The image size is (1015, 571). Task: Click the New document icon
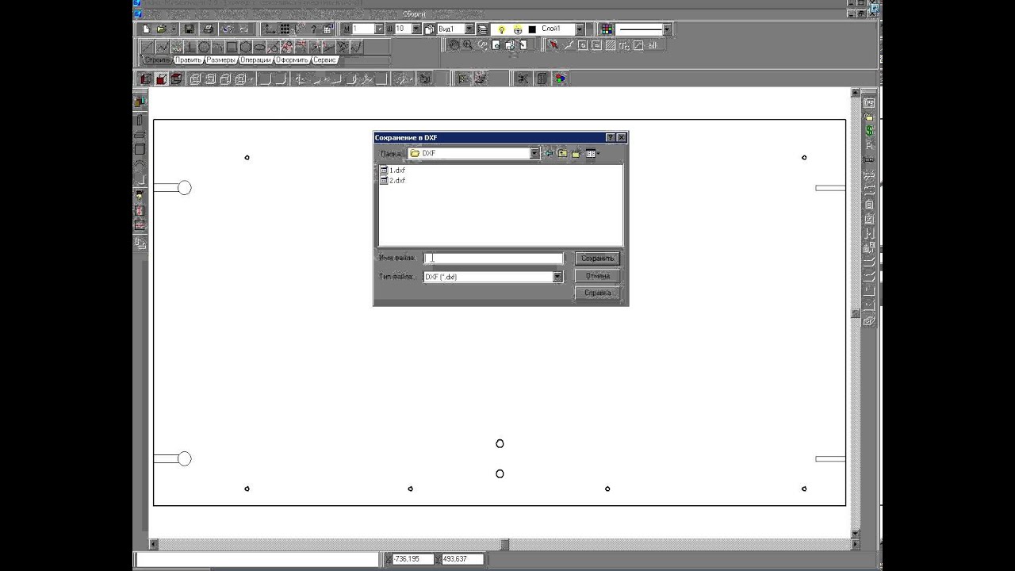tap(146, 29)
